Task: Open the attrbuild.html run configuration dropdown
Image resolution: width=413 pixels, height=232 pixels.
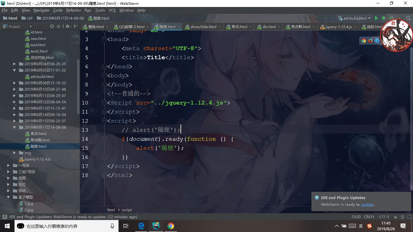Action: 354,18
